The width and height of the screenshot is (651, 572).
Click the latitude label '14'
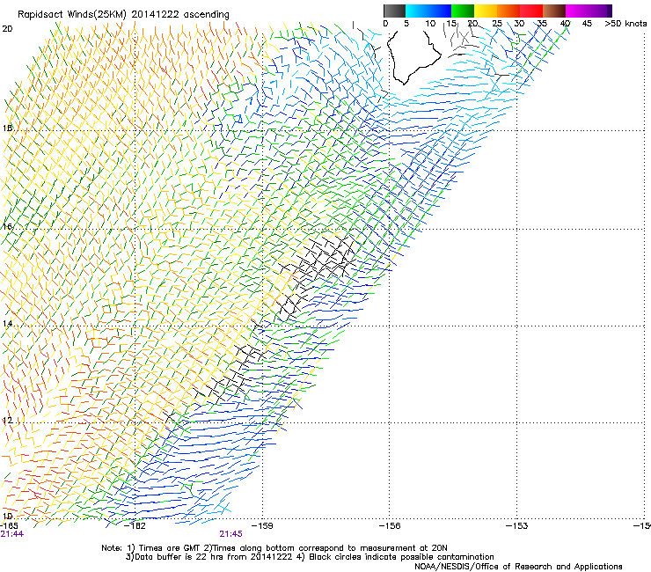point(7,324)
